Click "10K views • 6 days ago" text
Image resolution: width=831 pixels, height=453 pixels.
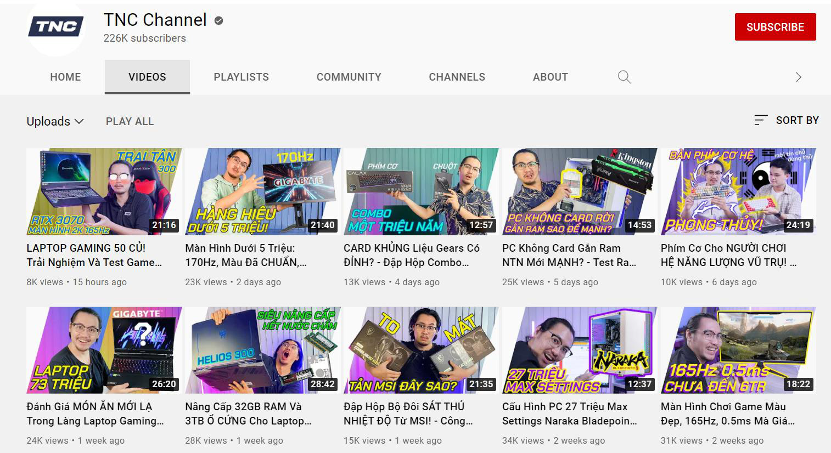tap(709, 282)
